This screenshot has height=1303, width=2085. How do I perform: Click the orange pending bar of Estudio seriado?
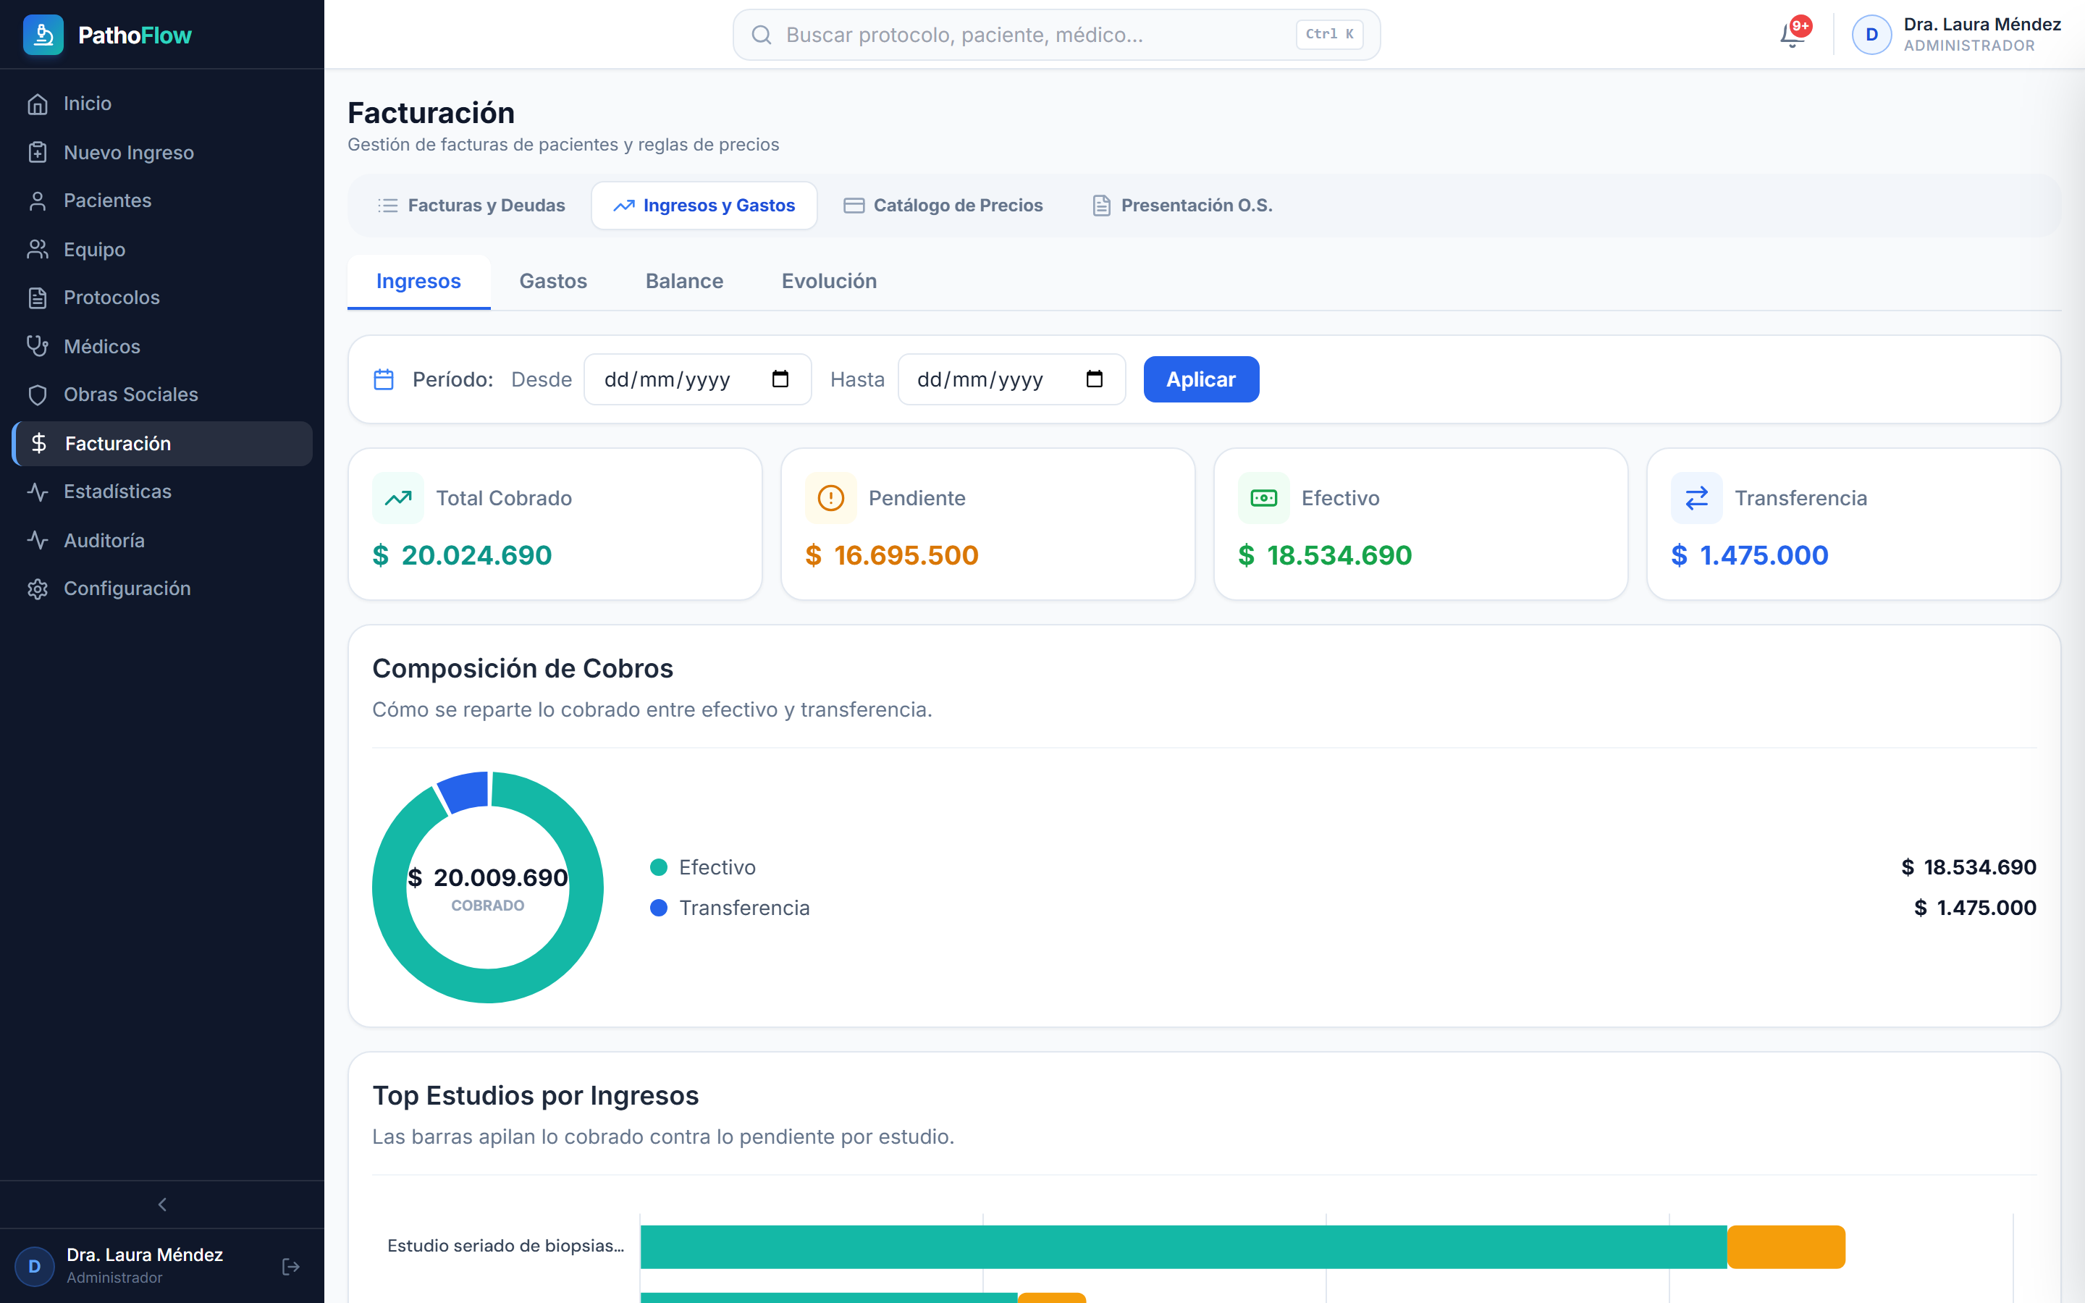click(1786, 1247)
